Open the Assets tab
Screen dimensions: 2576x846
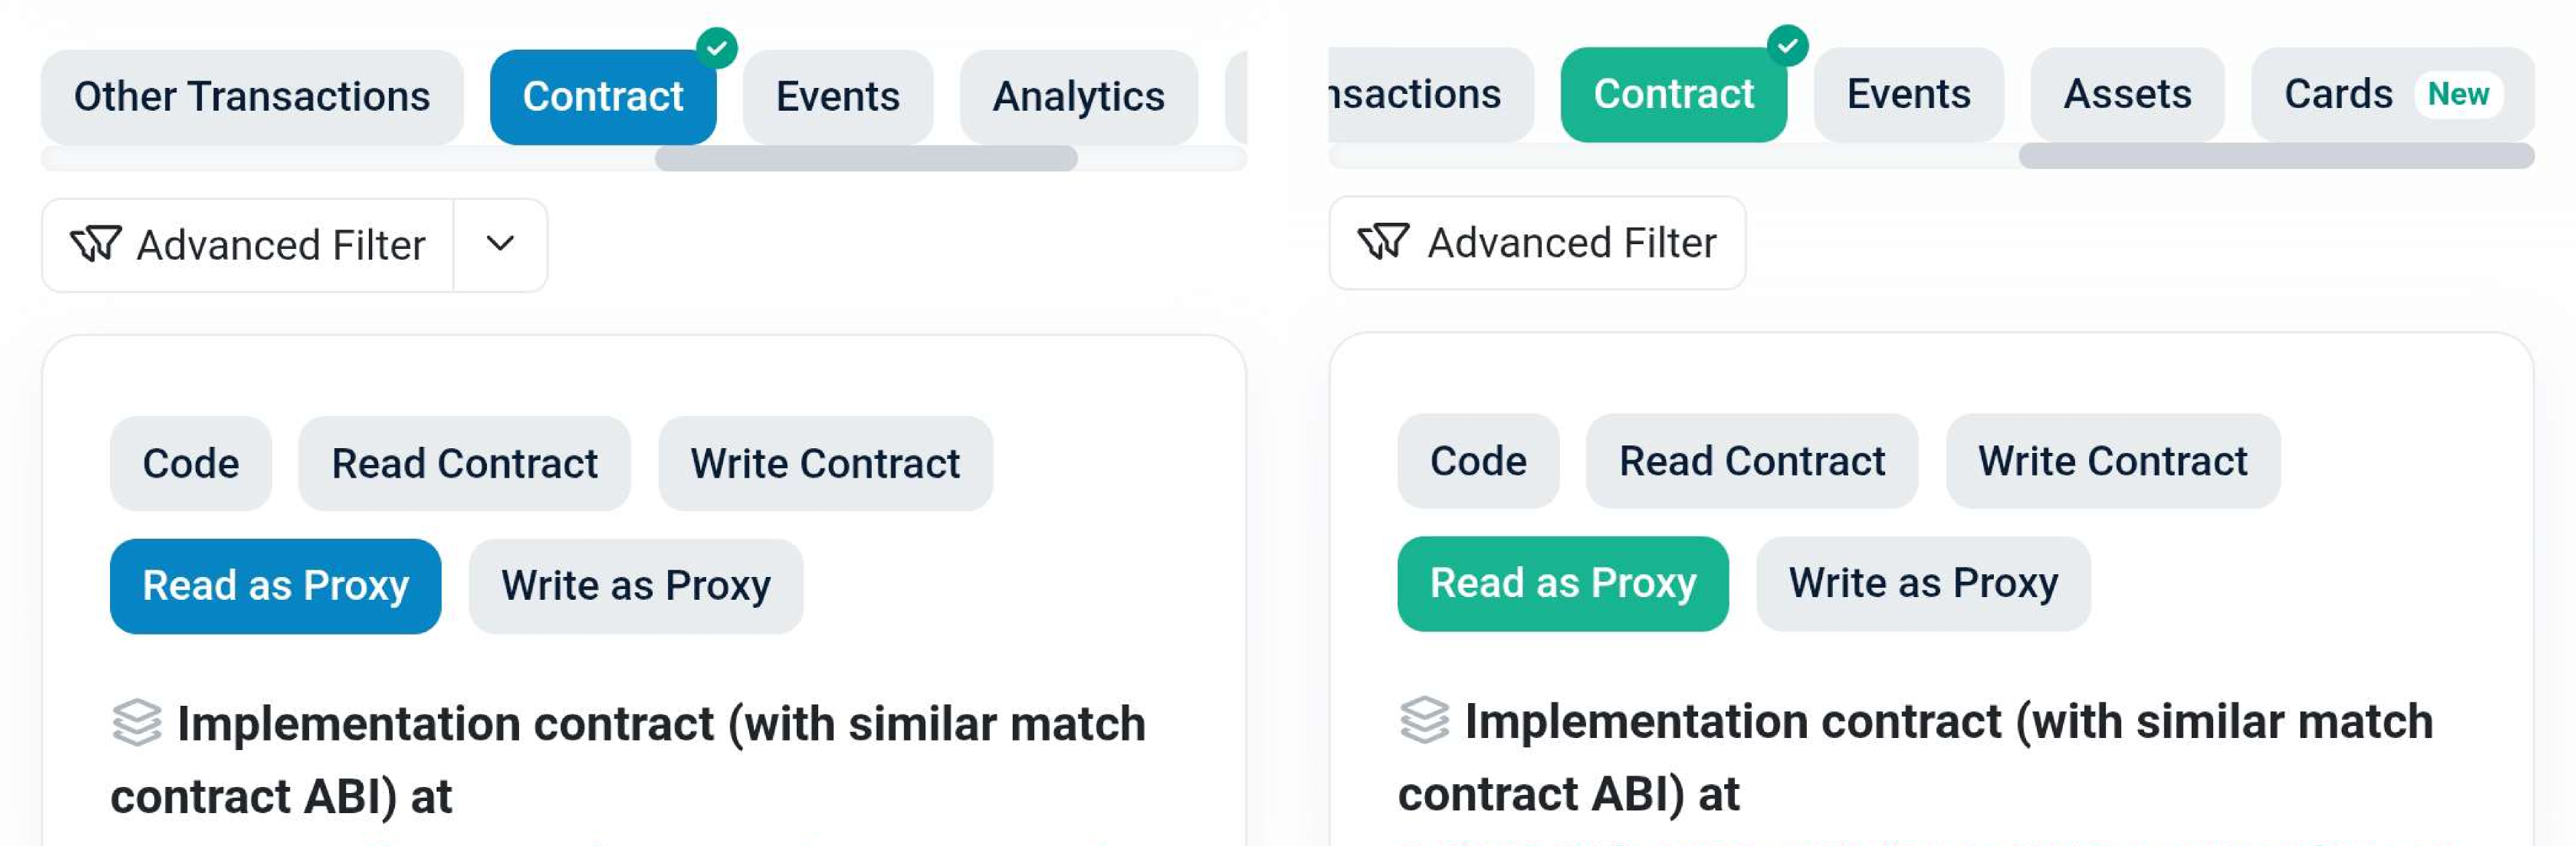point(2127,95)
